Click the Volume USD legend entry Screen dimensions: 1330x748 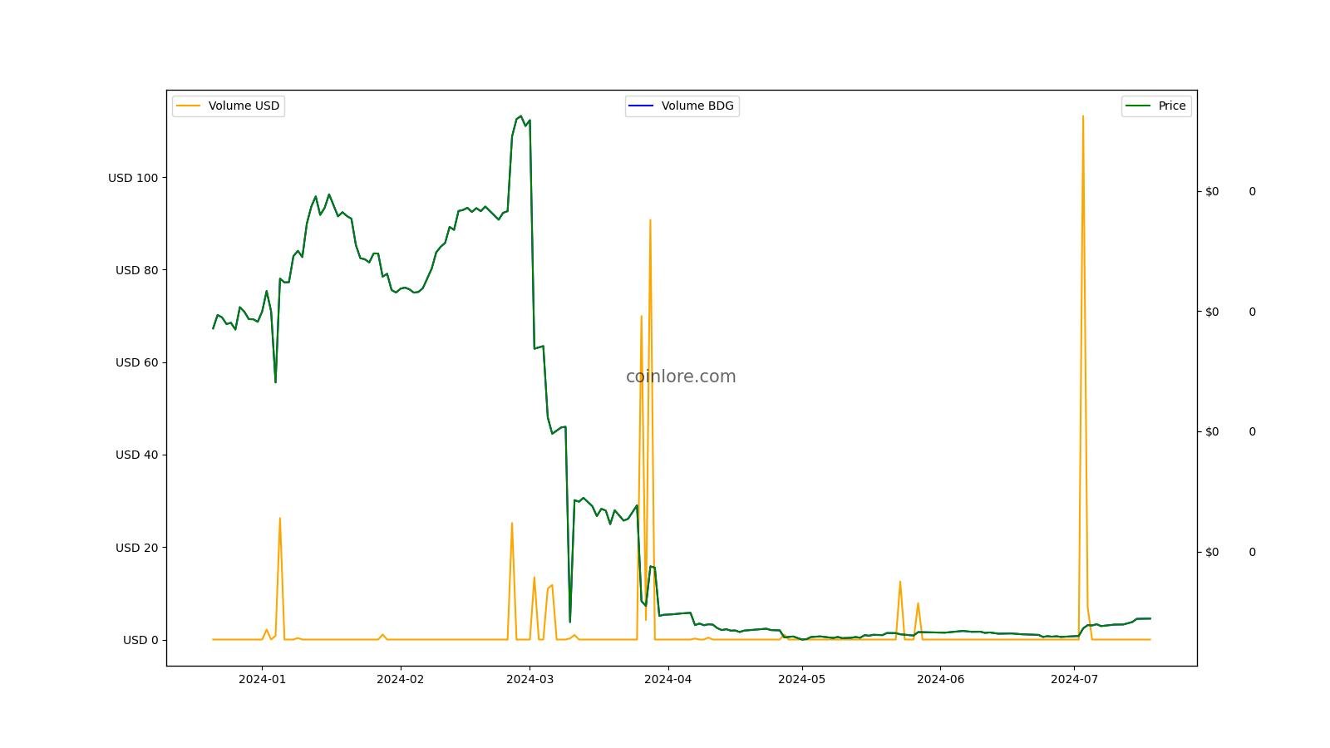[229, 106]
